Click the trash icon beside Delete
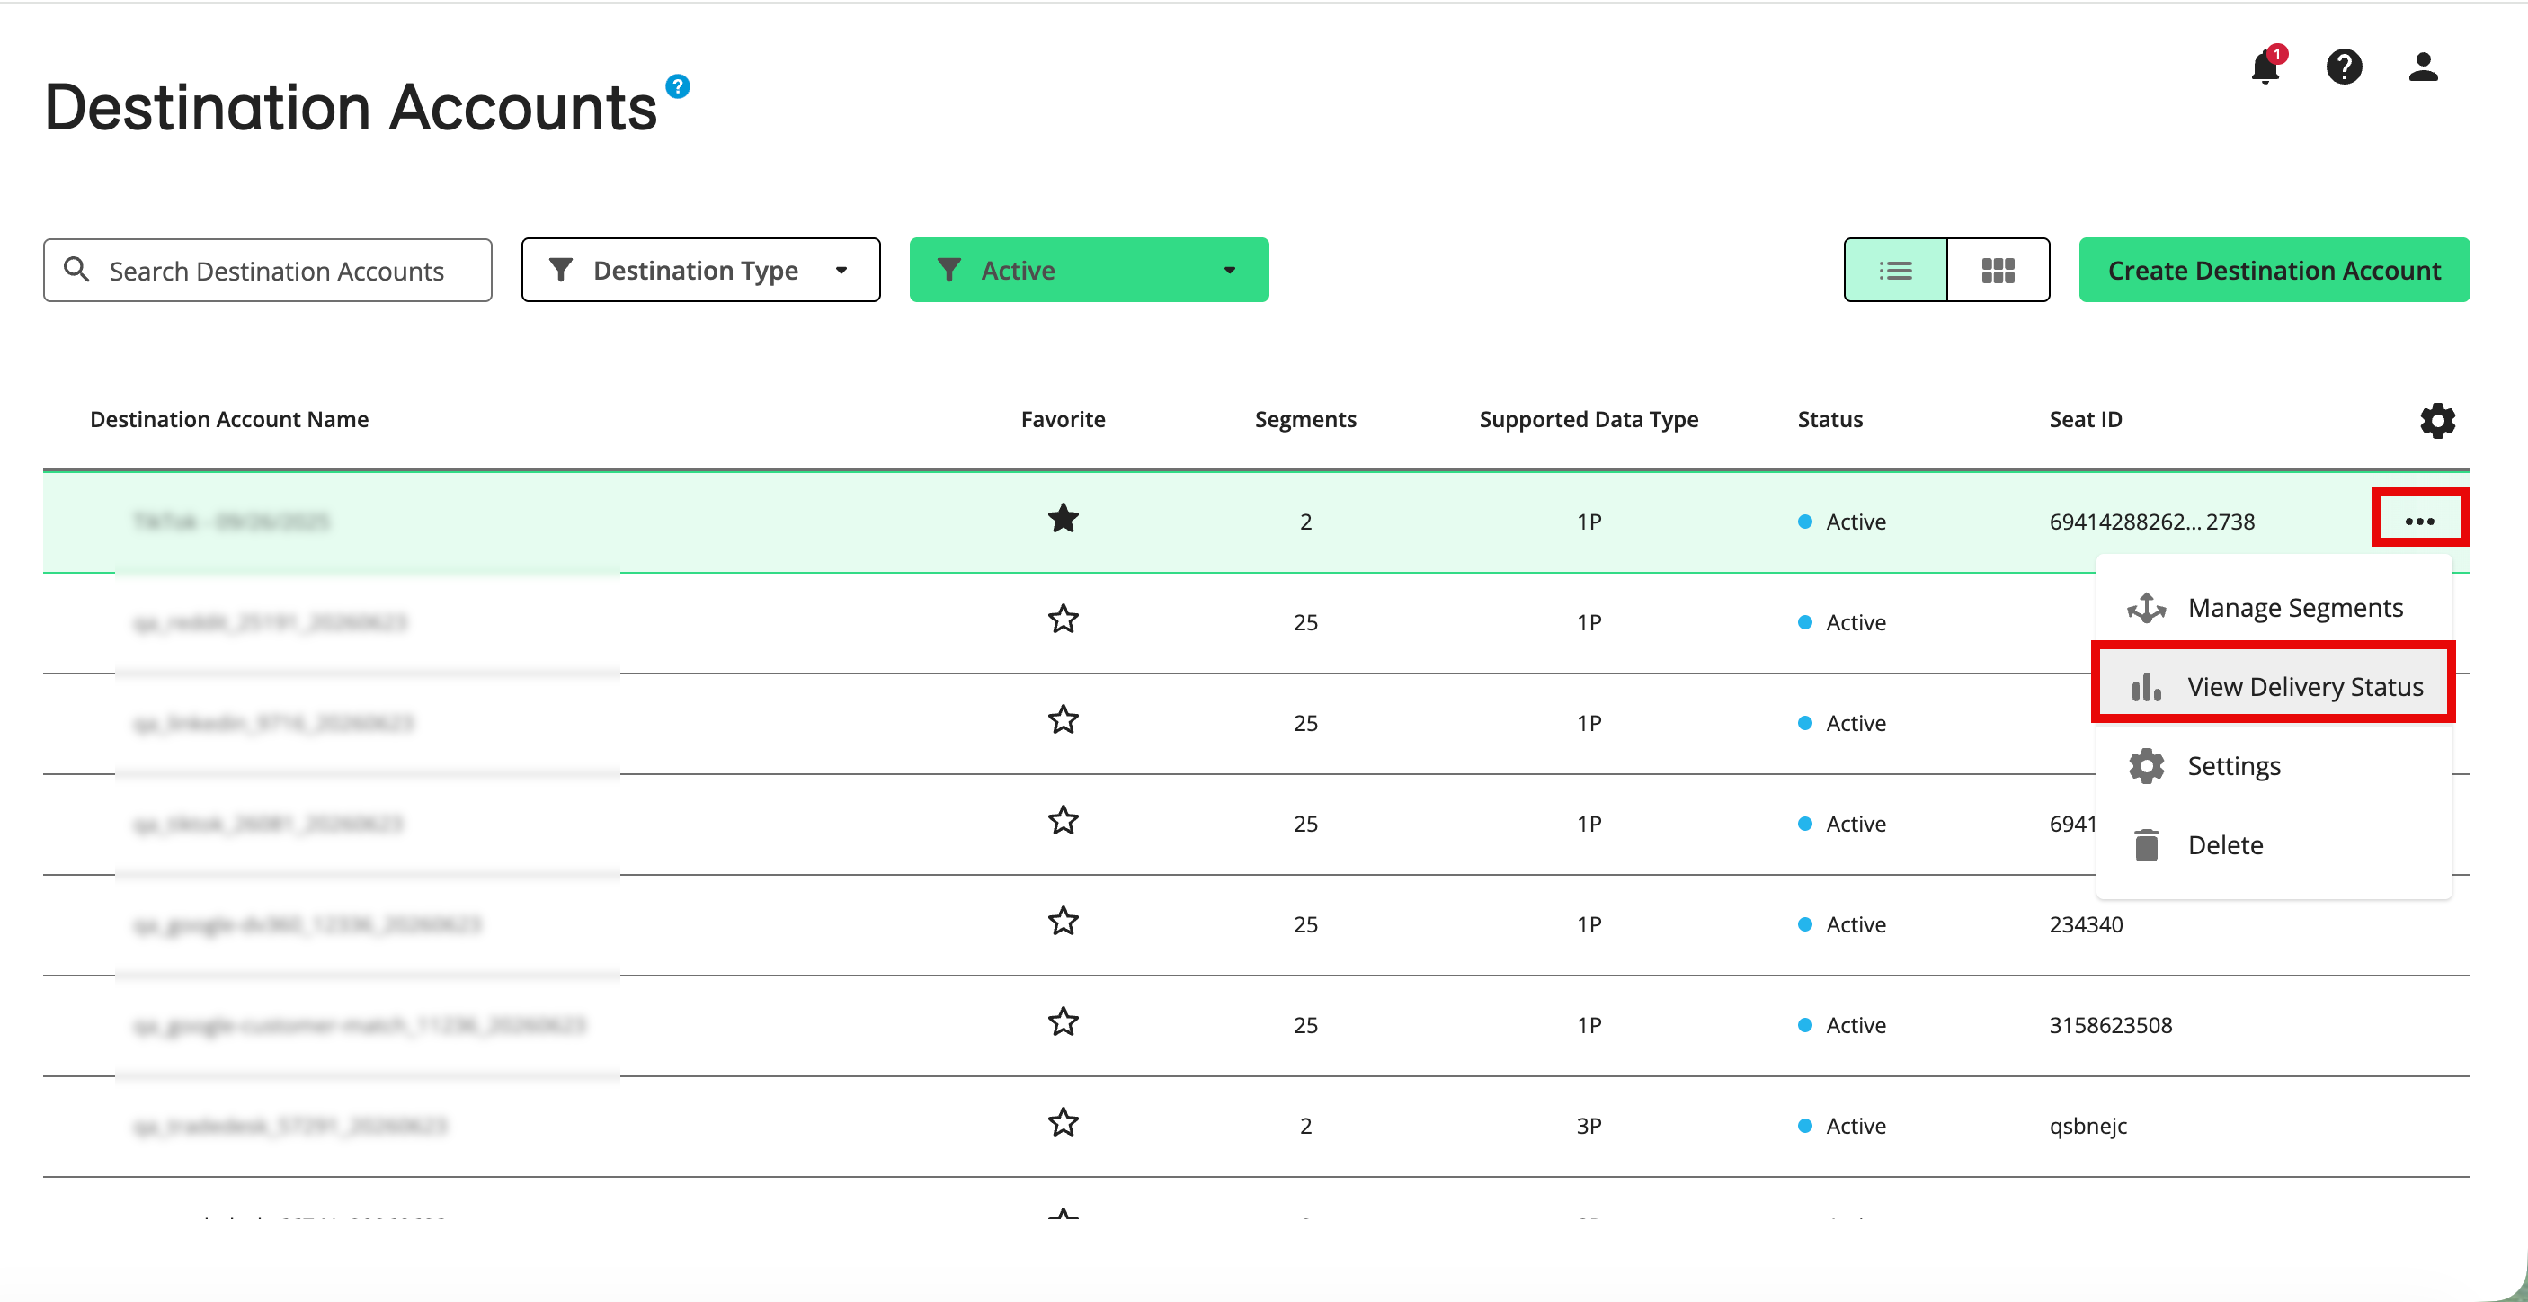This screenshot has height=1302, width=2528. pos(2146,844)
